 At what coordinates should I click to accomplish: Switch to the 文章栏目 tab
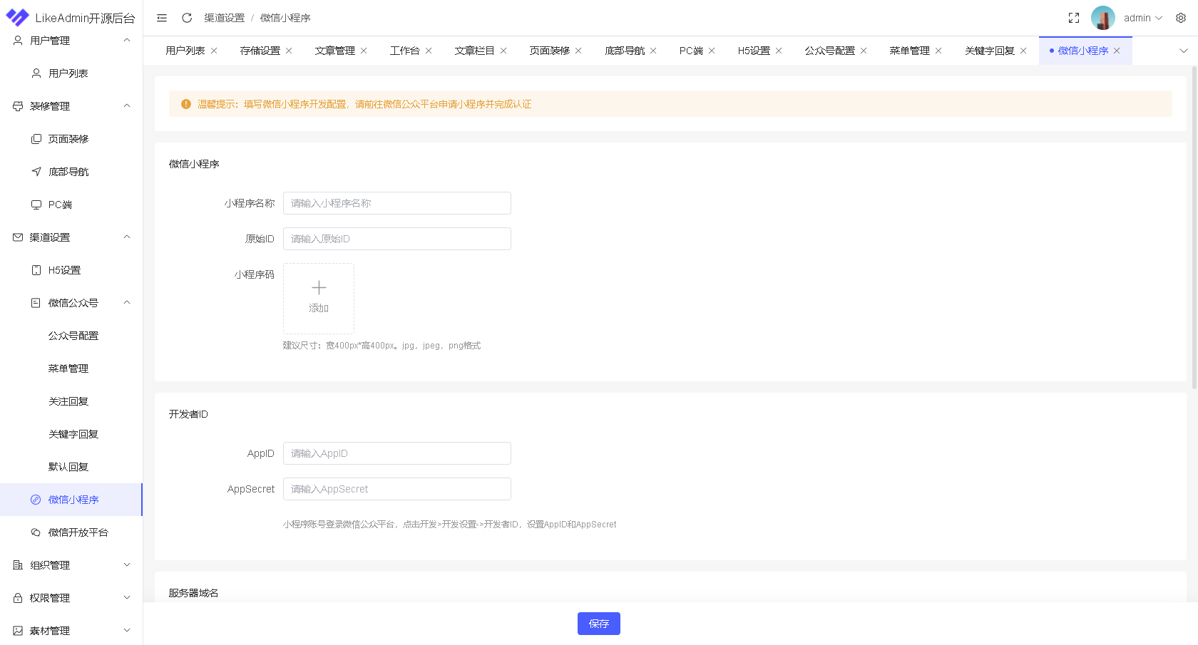475,51
